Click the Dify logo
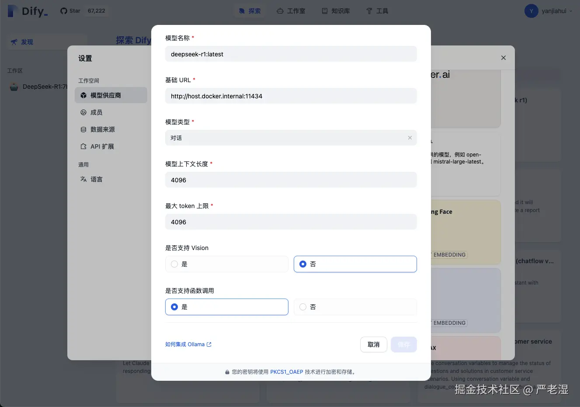The height and width of the screenshot is (407, 580). 28,11
